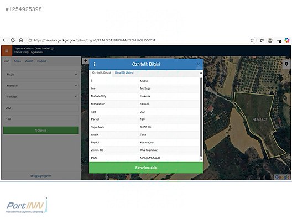Click the plus zoom button on map

[x=86, y=61]
